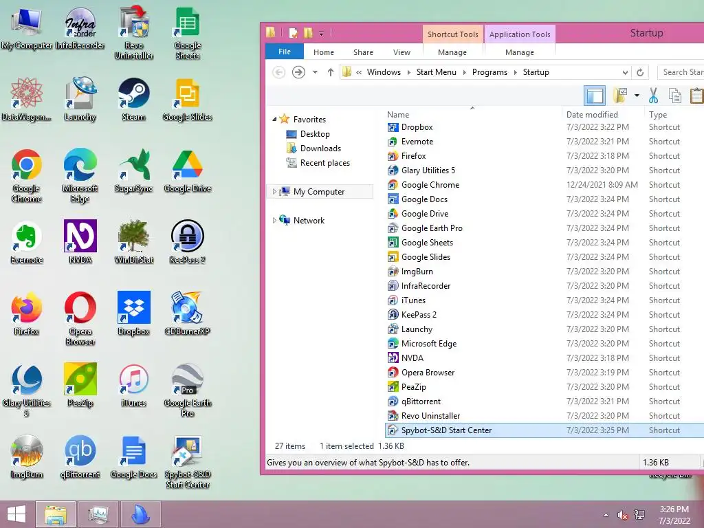Open CDBurnerXP desktop shortcut
Image resolution: width=704 pixels, height=528 pixels.
[x=188, y=313]
